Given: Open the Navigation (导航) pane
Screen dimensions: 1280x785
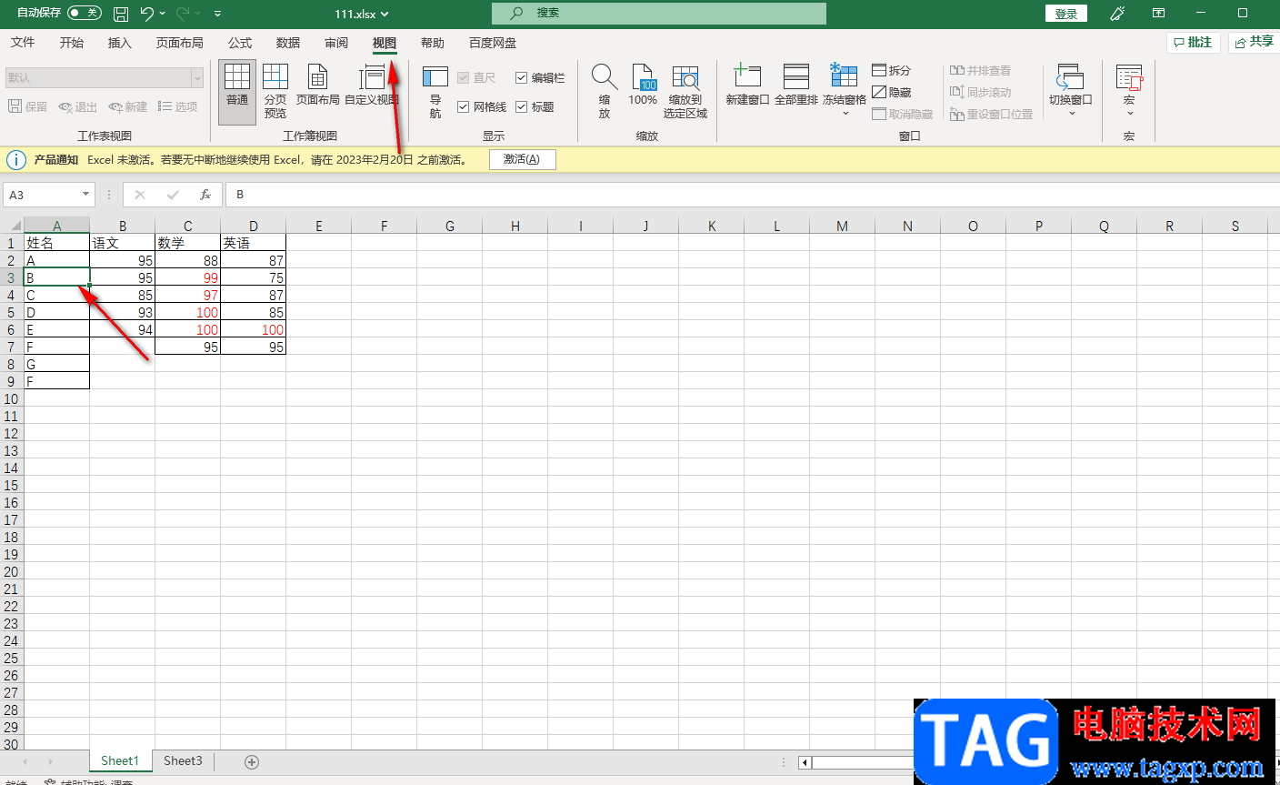Looking at the screenshot, I should pyautogui.click(x=435, y=92).
